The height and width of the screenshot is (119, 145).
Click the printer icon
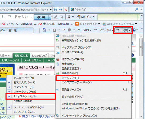pos(69,30)
